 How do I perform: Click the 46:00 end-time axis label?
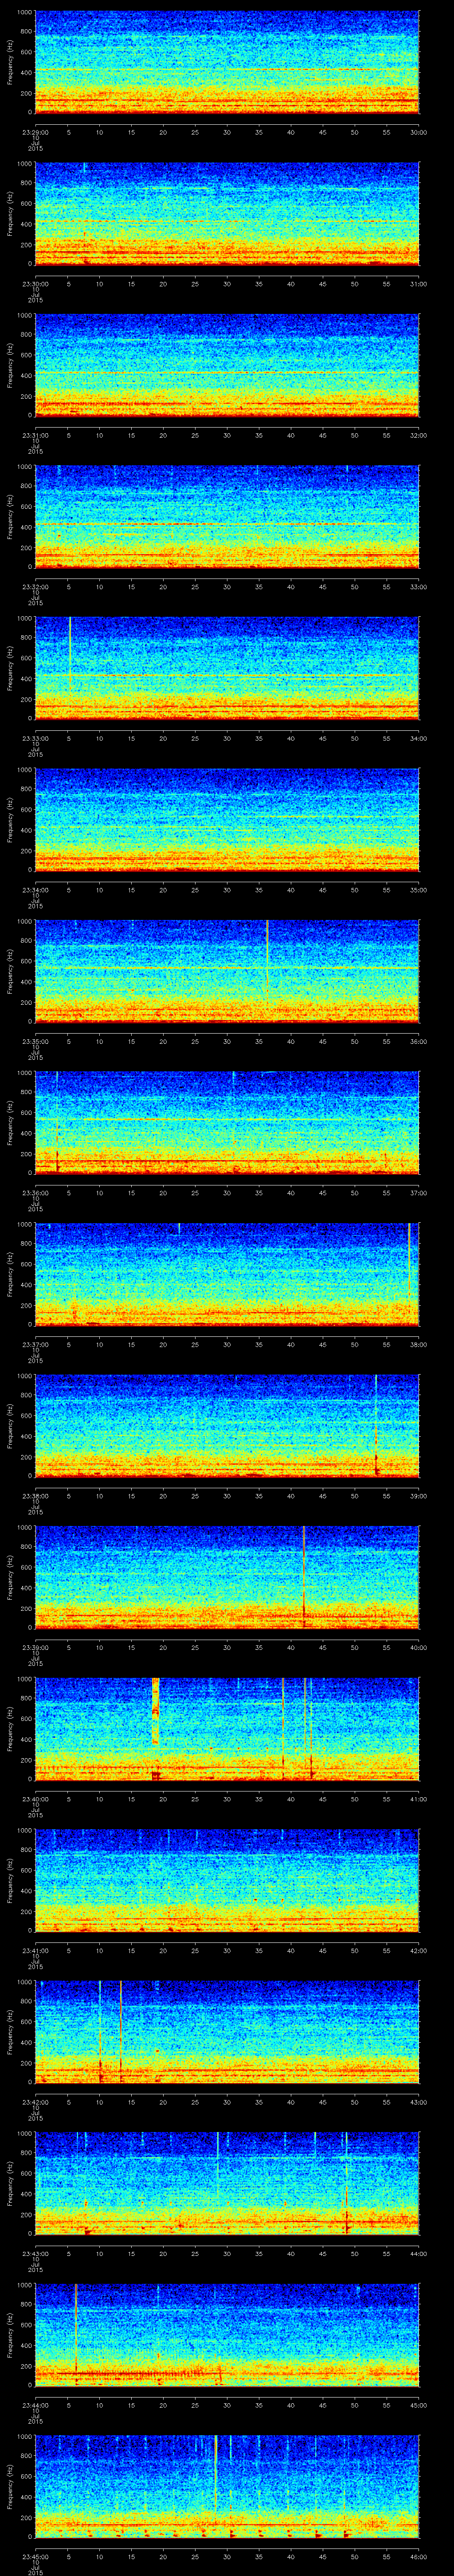[x=419, y=2556]
